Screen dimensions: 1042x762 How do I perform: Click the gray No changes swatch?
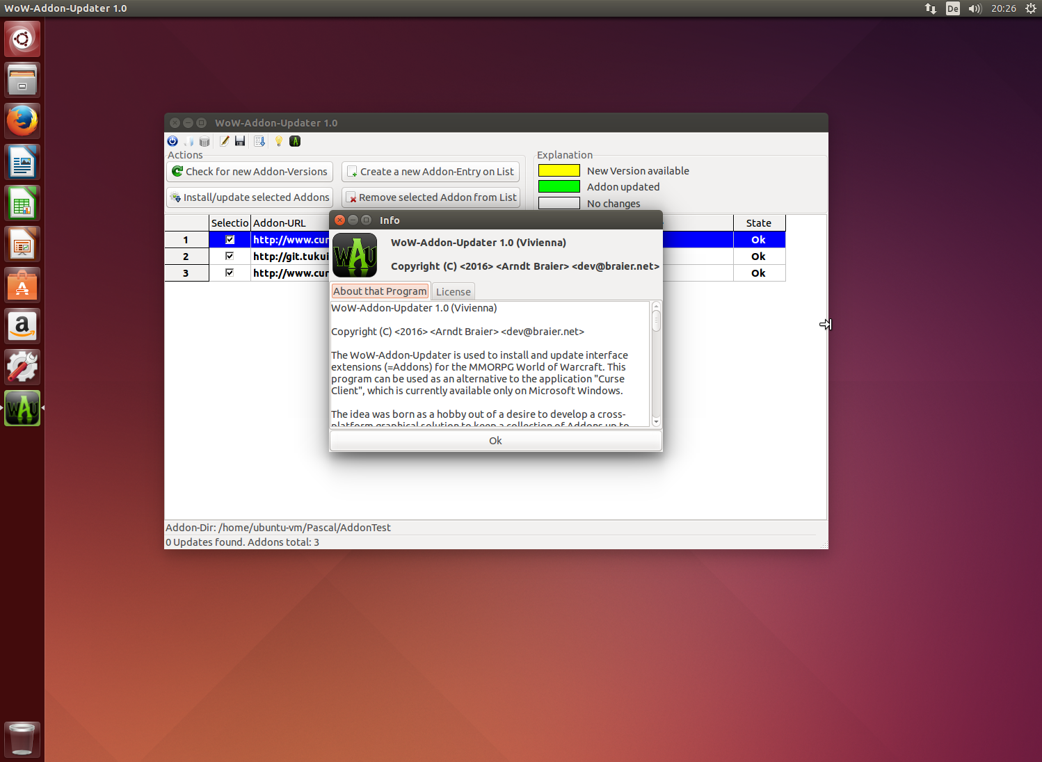point(559,203)
